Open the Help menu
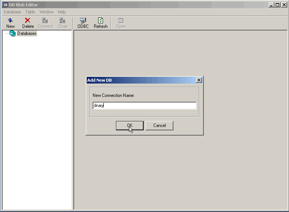289x212 pixels. tap(62, 12)
